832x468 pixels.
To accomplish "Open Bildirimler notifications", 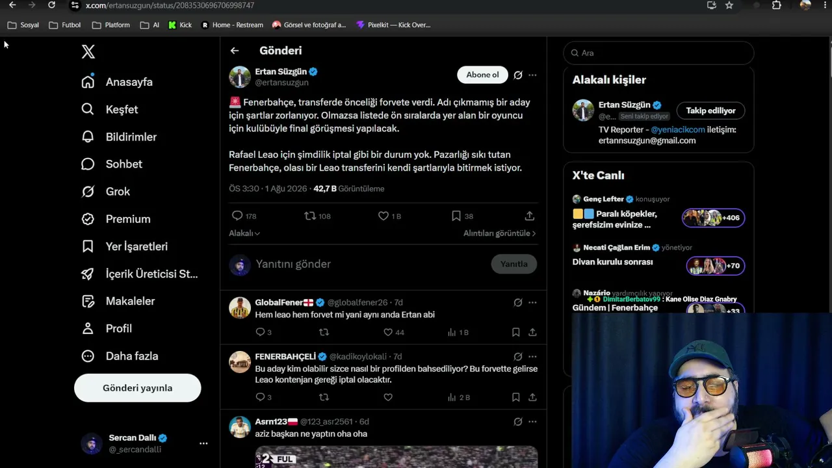I will coord(119,136).
